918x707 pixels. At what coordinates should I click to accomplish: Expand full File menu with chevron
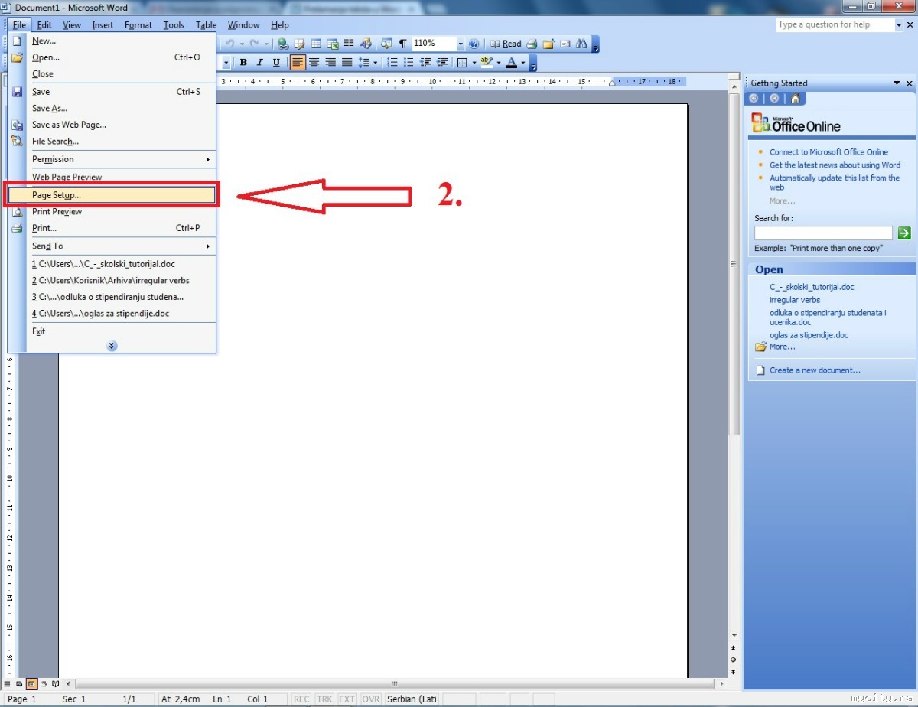pos(112,346)
